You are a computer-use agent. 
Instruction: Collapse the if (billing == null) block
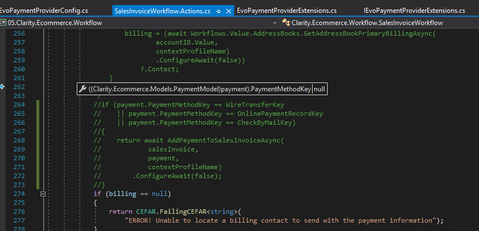click(x=43, y=194)
